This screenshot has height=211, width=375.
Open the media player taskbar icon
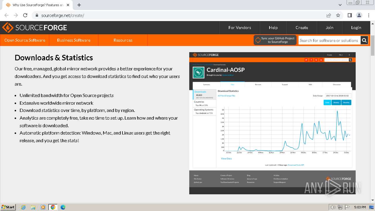43,207
